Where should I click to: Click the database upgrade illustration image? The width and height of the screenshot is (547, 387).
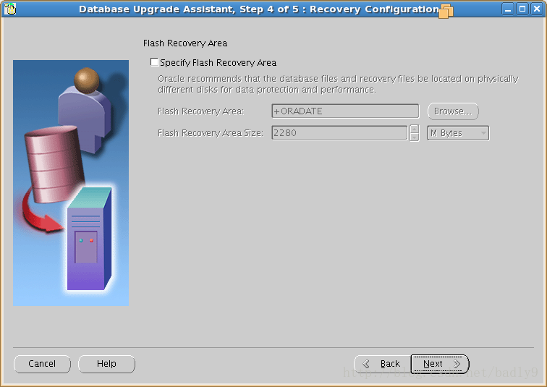[71, 183]
